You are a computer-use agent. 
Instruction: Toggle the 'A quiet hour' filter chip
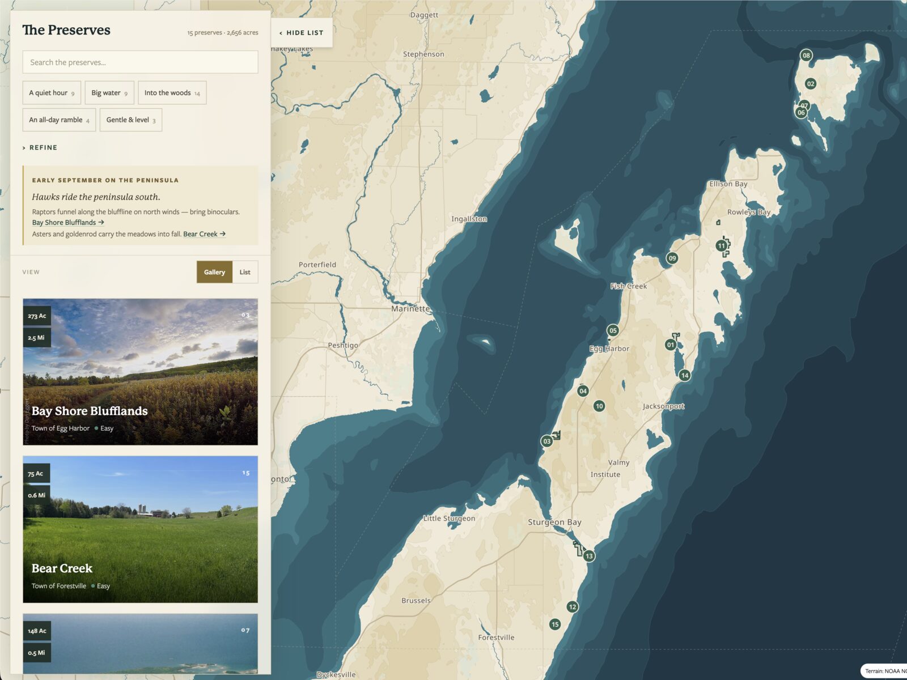tap(52, 93)
